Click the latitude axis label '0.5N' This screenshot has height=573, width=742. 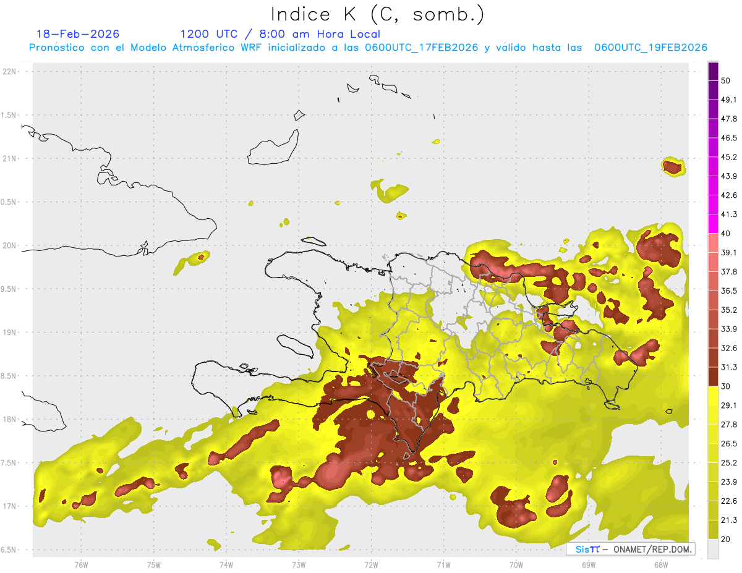pyautogui.click(x=9, y=202)
